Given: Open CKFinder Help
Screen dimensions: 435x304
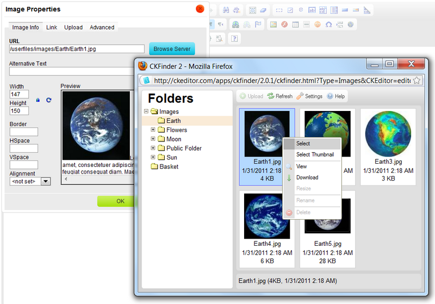Looking at the screenshot, I should click(335, 96).
